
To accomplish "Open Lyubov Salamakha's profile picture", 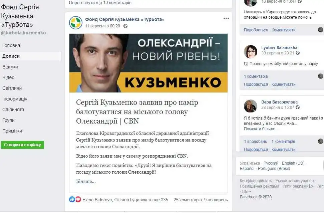I will pos(251,51).
